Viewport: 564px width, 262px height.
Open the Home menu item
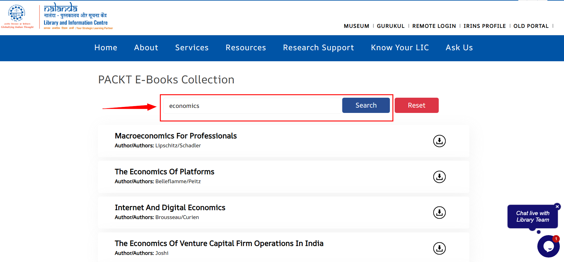click(106, 48)
